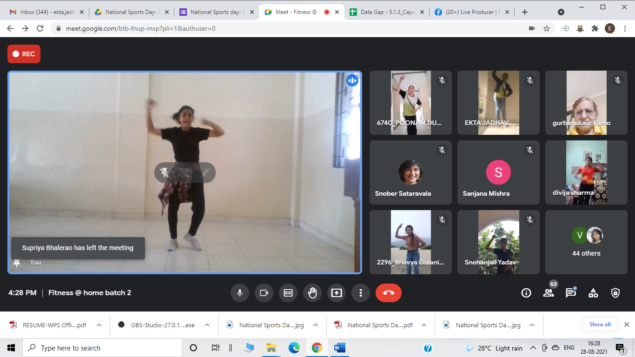Expand the downloaded RESUME-WPS Offi....pdf chevron

(98, 324)
